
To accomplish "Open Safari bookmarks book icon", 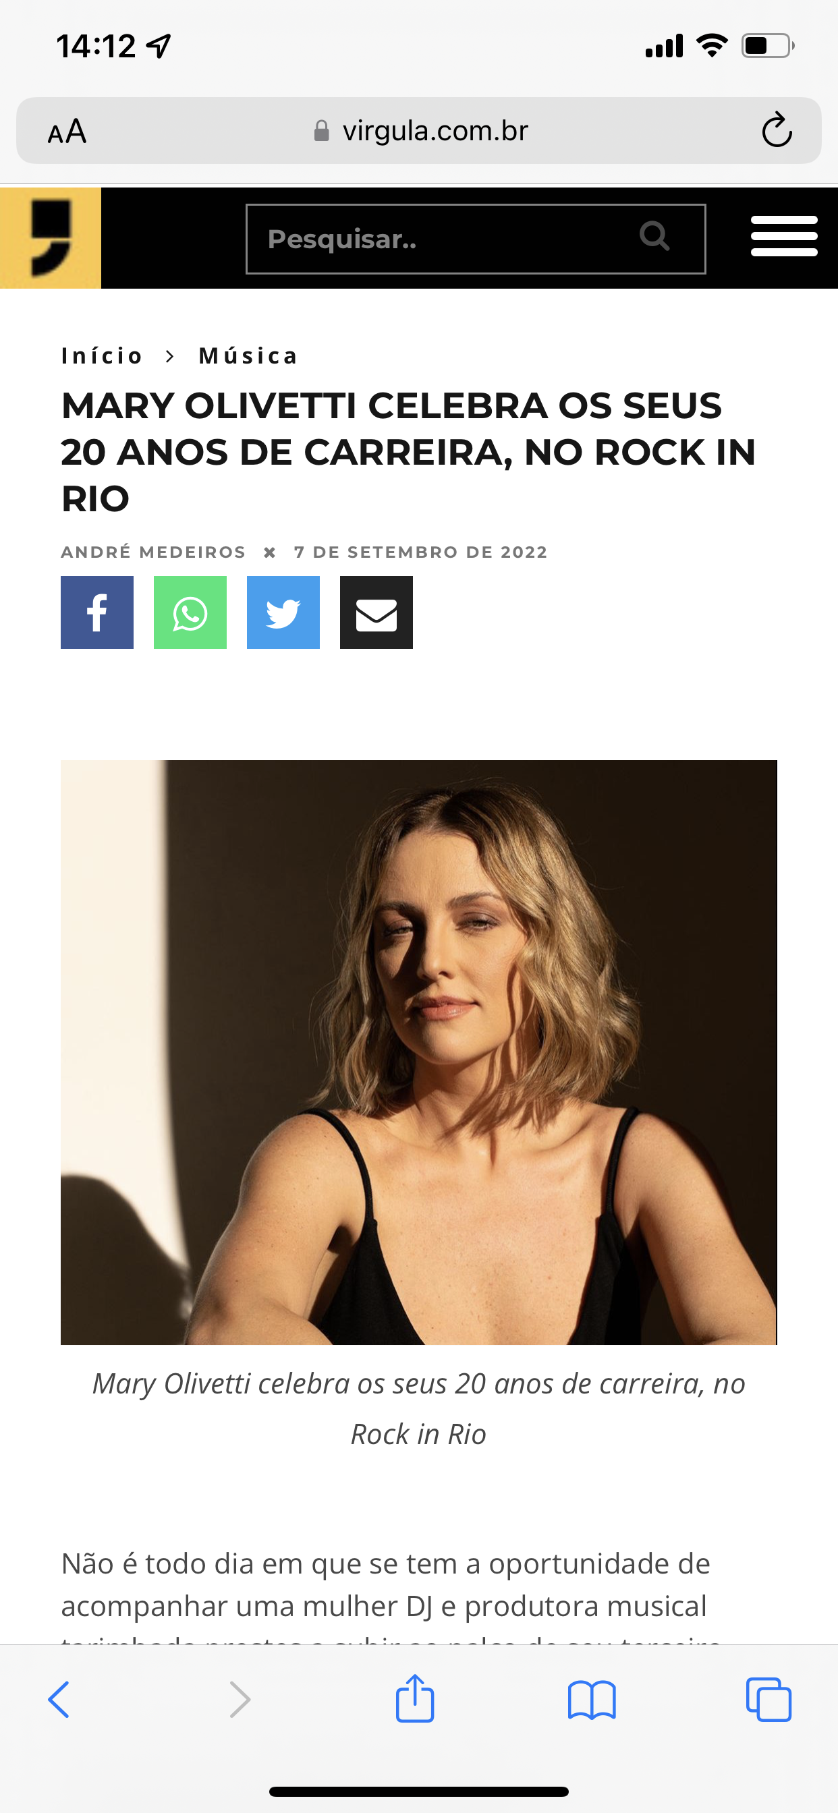I will click(x=592, y=1700).
